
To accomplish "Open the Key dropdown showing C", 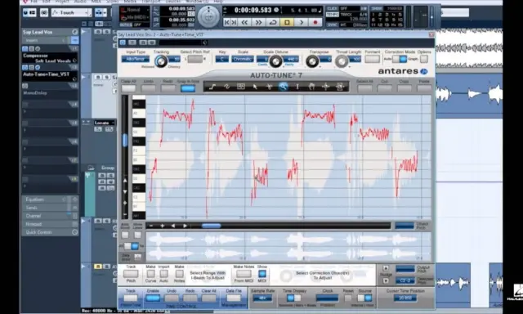I will tap(221, 59).
